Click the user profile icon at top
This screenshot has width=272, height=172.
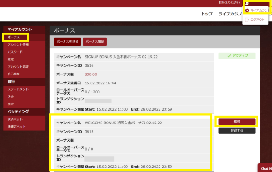click(247, 3)
